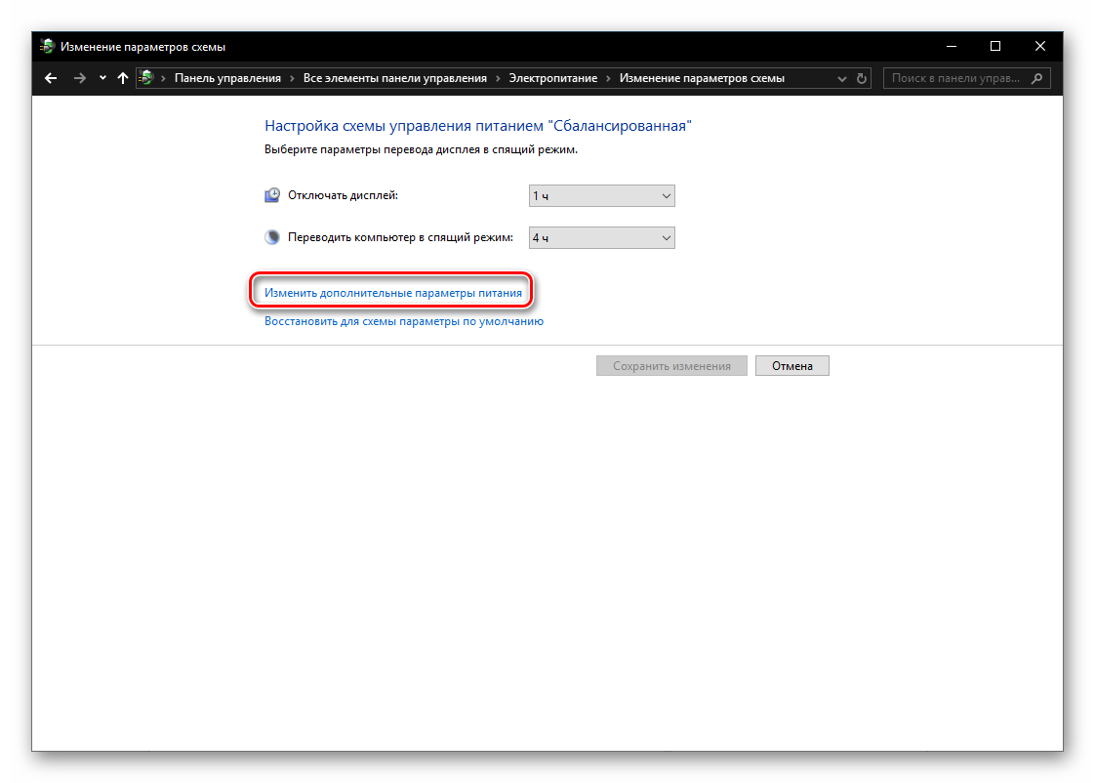The image size is (1095, 783).
Task: Click the label 'Отключать дисплей:'
Action: point(343,195)
